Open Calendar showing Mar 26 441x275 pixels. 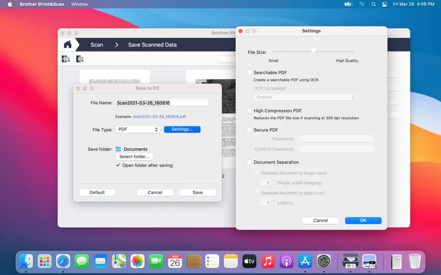[175, 261]
